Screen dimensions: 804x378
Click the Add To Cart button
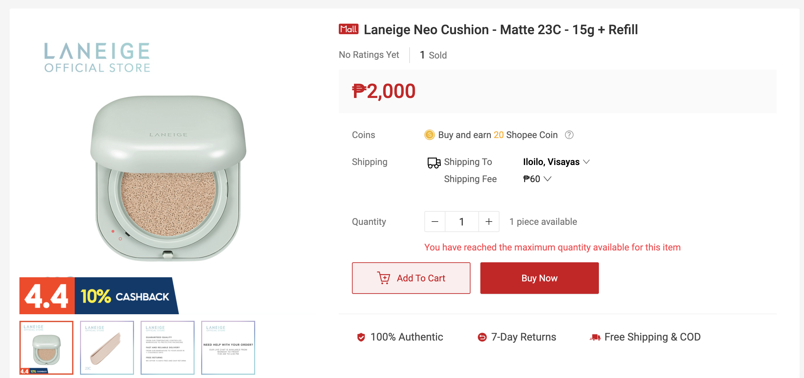tap(411, 278)
